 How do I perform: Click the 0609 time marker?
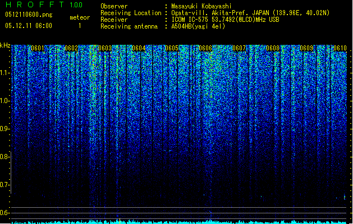click(306, 48)
